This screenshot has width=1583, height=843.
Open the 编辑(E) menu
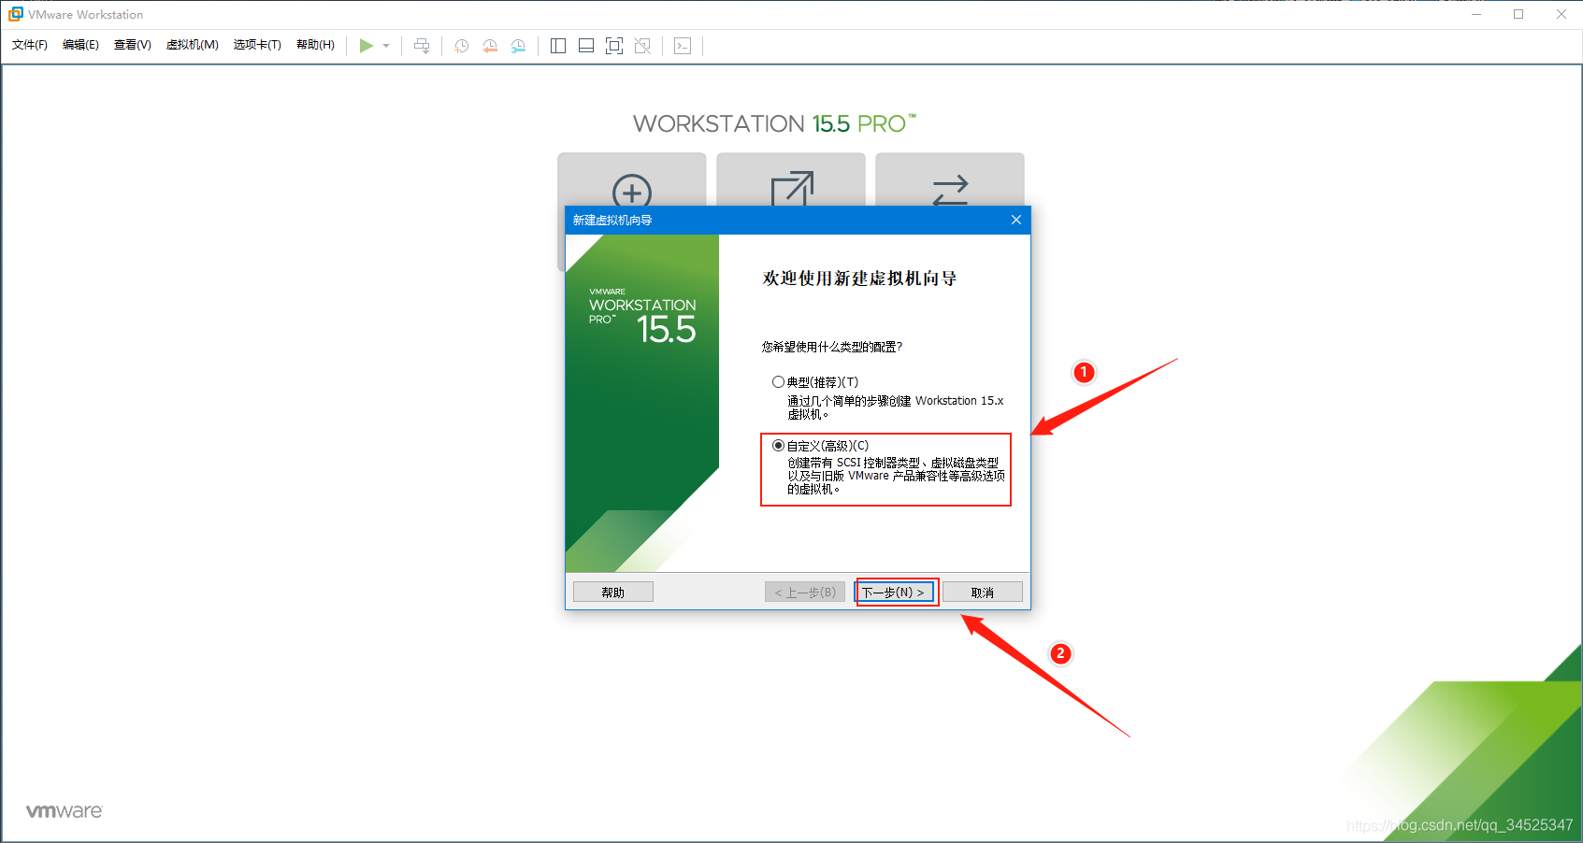click(x=80, y=45)
